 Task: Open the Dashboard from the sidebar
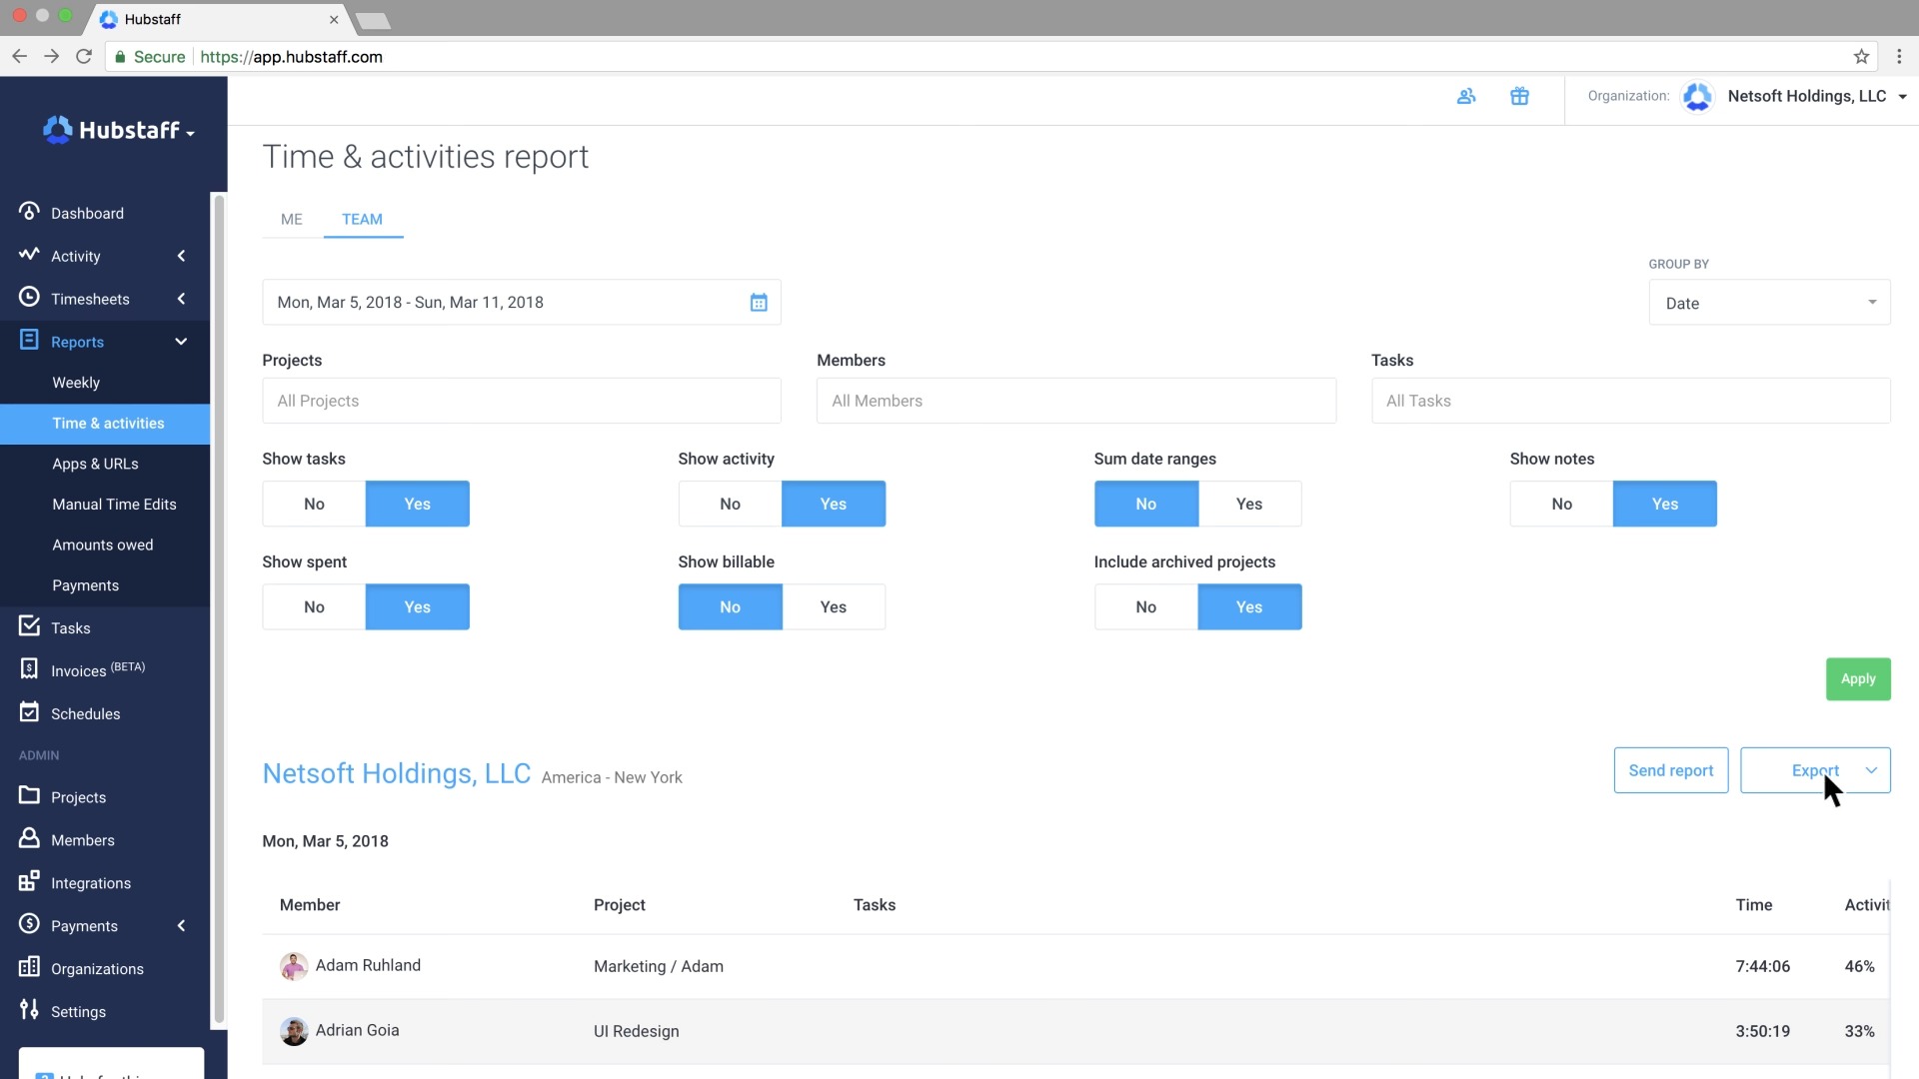point(87,212)
